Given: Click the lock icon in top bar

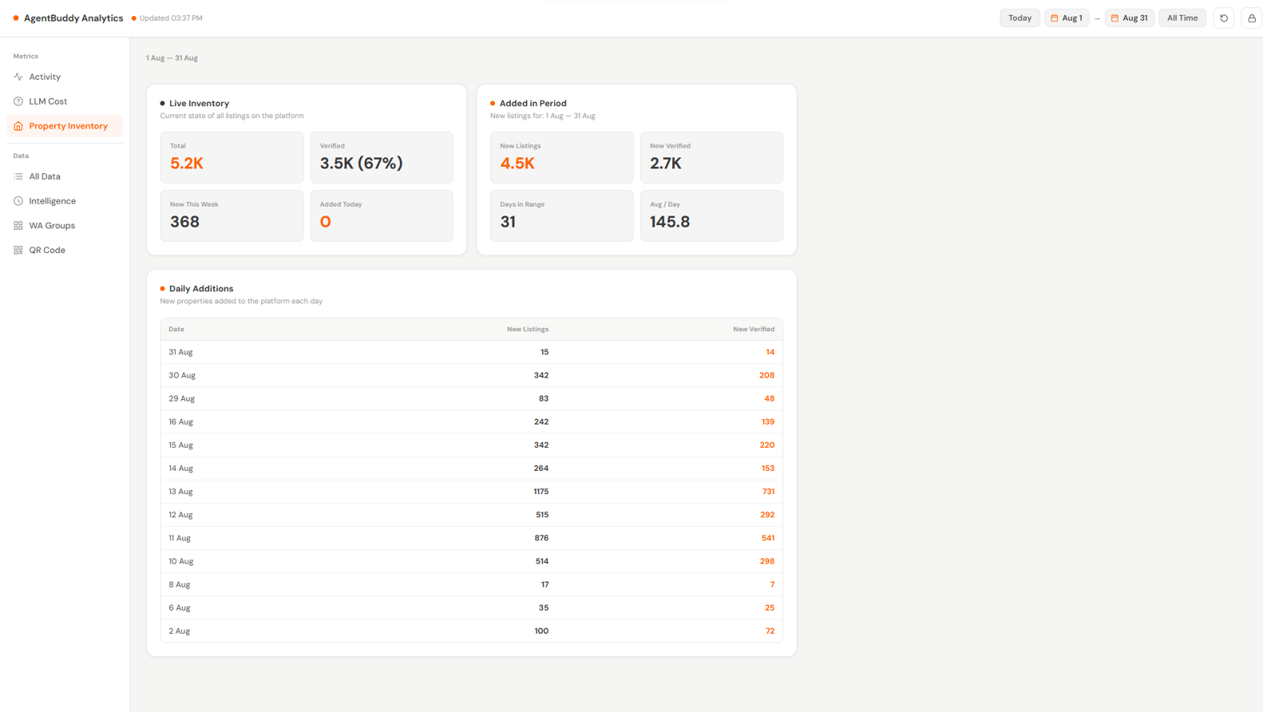Looking at the screenshot, I should [x=1251, y=18].
